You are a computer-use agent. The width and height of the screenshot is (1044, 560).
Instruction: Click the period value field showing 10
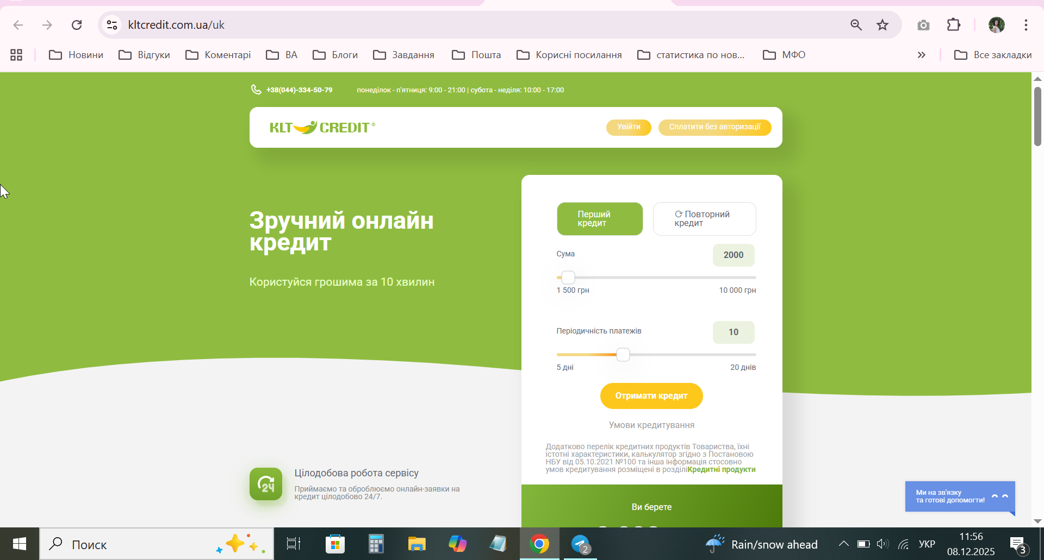click(734, 332)
